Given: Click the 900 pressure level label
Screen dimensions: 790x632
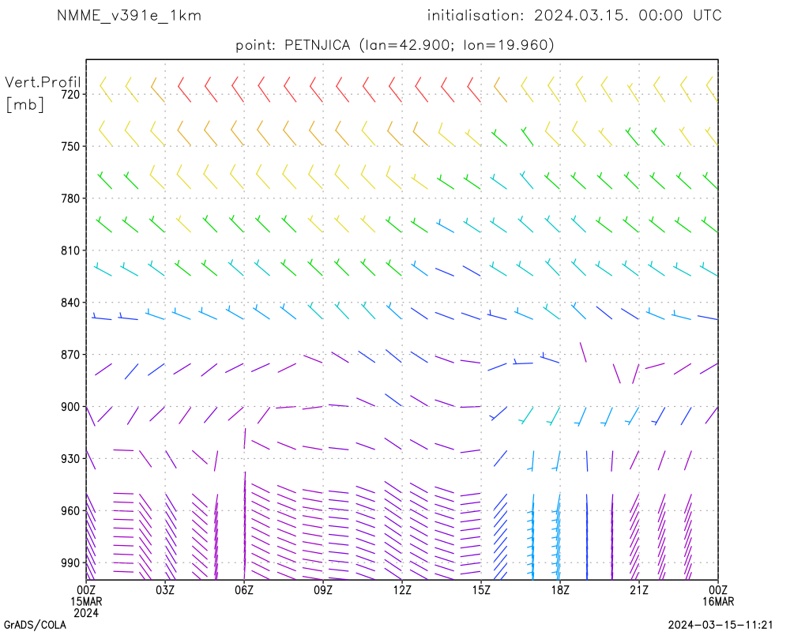Looking at the screenshot, I should (x=71, y=407).
